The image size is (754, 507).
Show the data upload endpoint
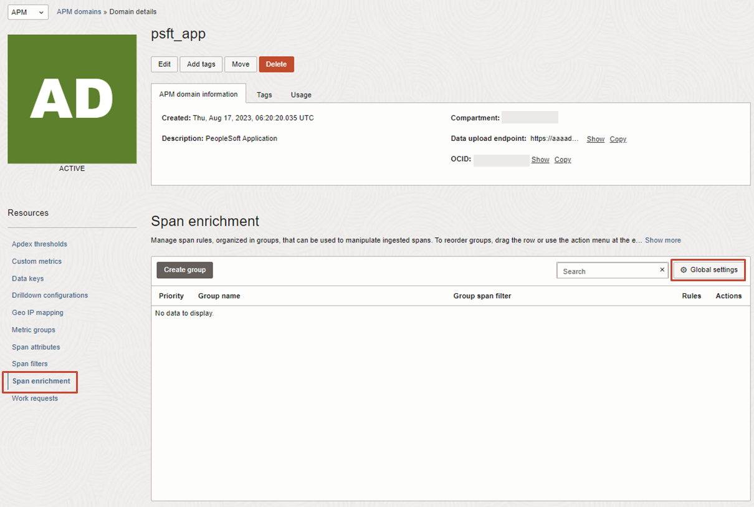coord(595,139)
